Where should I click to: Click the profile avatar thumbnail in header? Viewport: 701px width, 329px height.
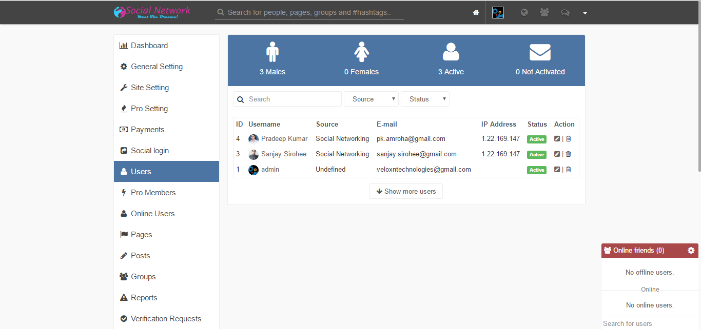(498, 13)
